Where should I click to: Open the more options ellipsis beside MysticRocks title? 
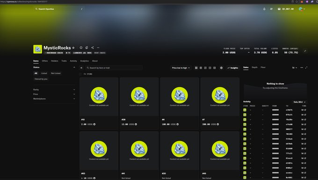click(98, 48)
